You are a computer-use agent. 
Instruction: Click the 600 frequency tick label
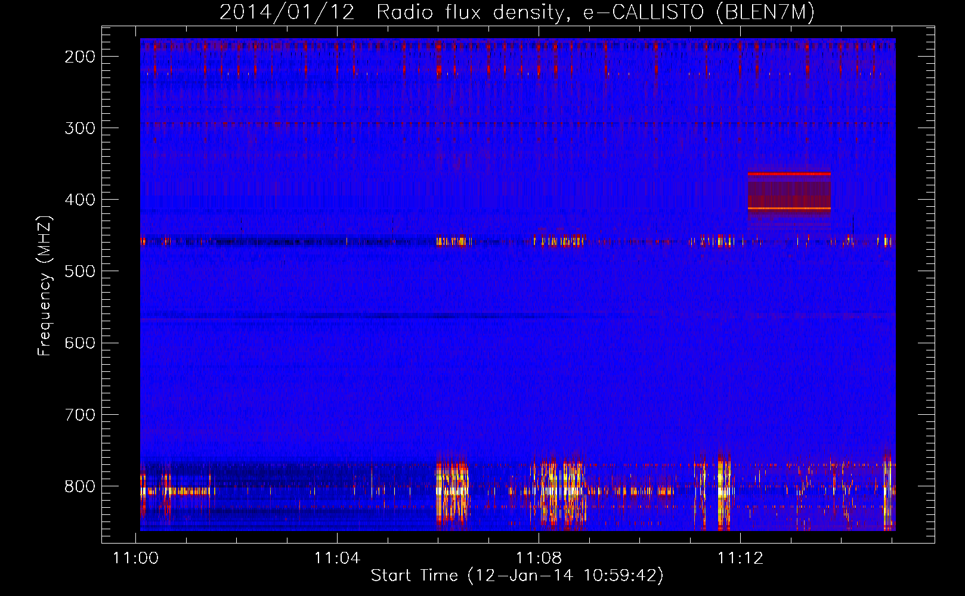pos(80,343)
